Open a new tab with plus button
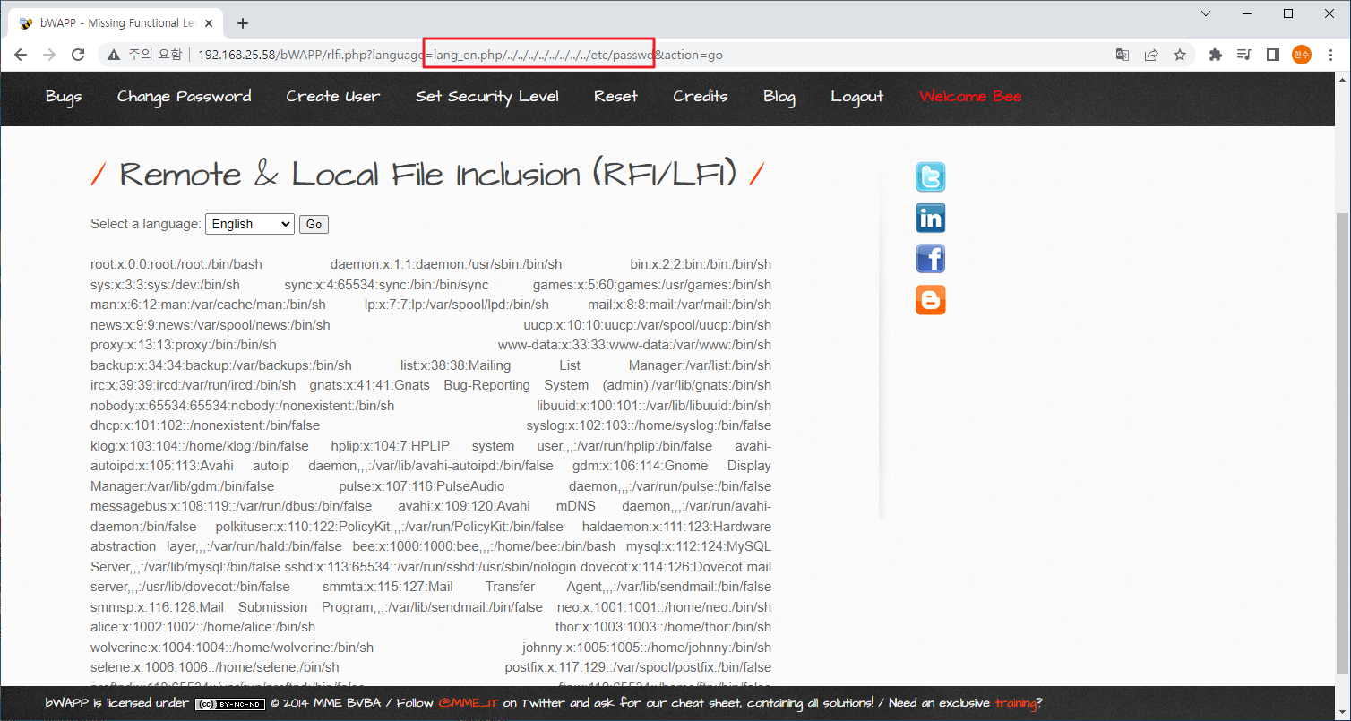This screenshot has height=721, width=1351. tap(243, 23)
